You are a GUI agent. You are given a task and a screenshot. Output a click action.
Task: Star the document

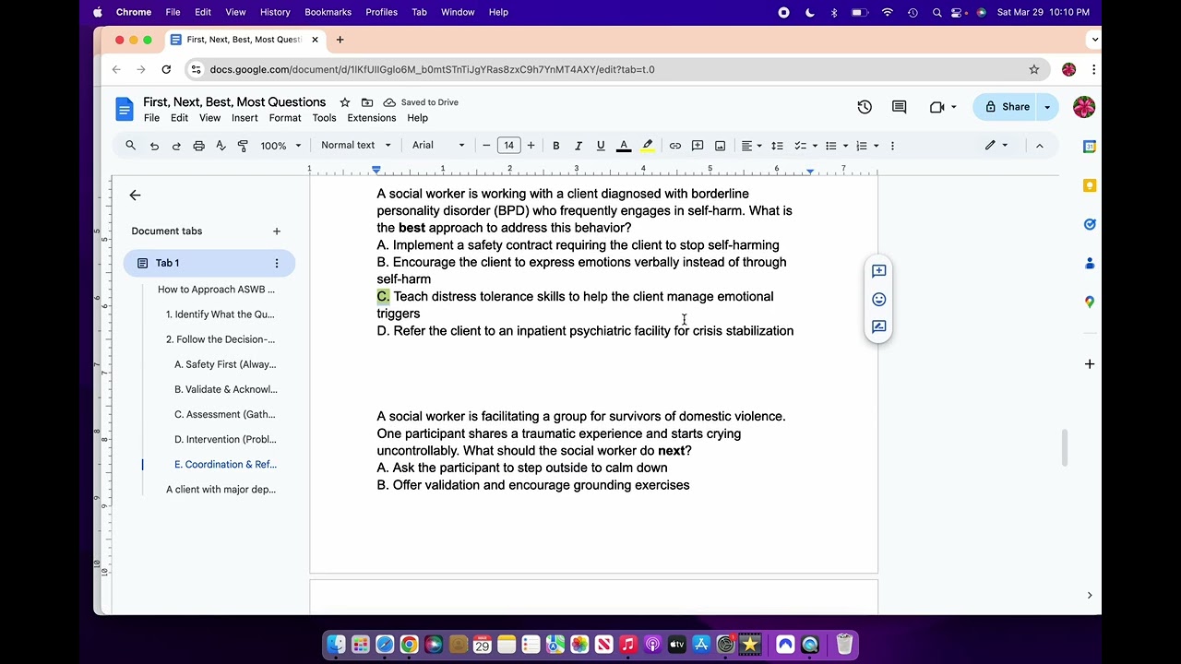coord(345,102)
